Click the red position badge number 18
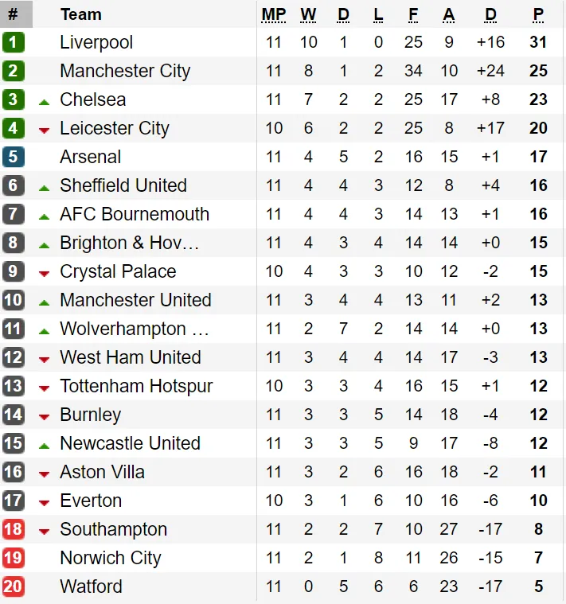The image size is (566, 604). click(14, 529)
